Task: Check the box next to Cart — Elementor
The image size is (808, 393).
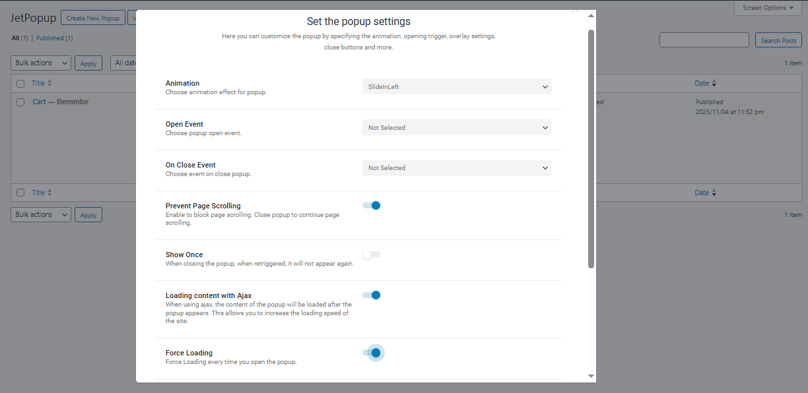Action: [x=19, y=102]
